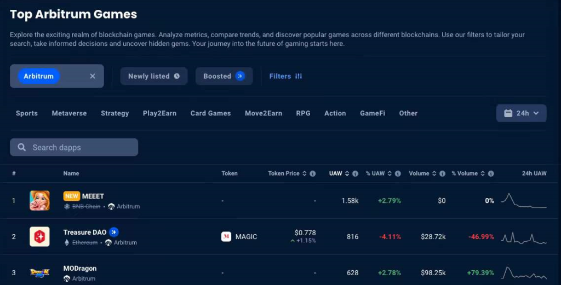561x285 pixels.
Task: Open the 24h time range dropdown
Action: [x=521, y=113]
